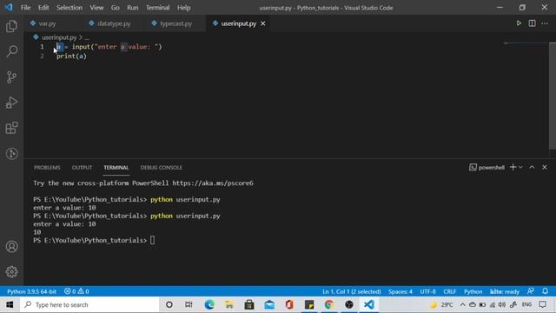Open the Edit menu
This screenshot has width=556, height=313.
pyautogui.click(x=43, y=8)
